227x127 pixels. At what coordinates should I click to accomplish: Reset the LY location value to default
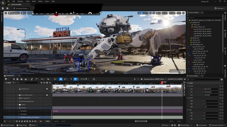point(220,92)
